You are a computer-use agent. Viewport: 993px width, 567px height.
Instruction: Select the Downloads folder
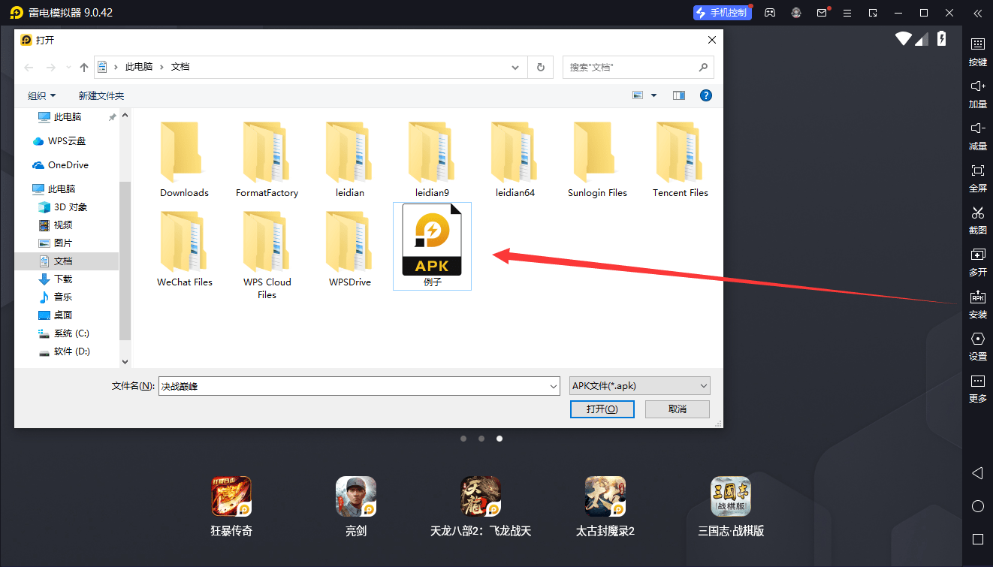(184, 159)
